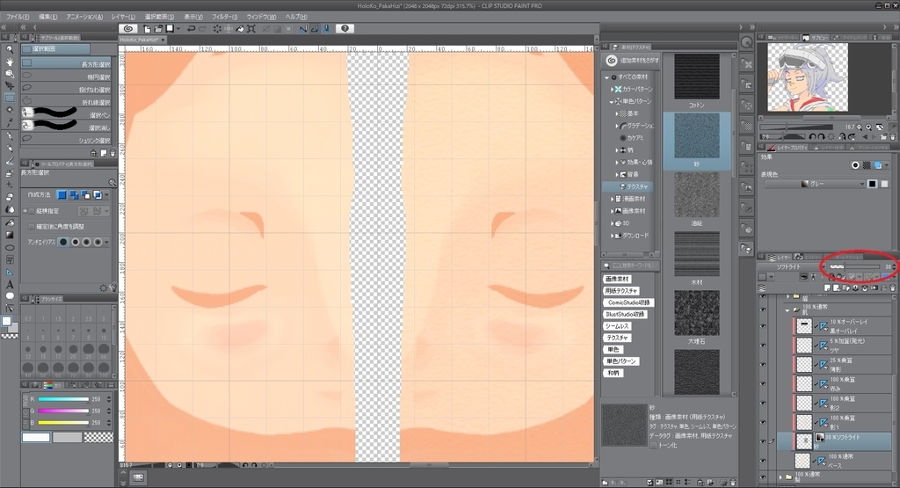Delete layer with Layers panel trash icon
This screenshot has height=488, width=900.
(893, 288)
